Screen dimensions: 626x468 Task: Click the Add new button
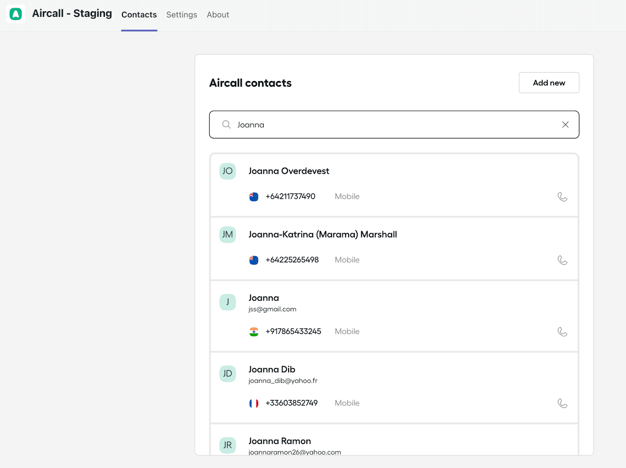[549, 82]
